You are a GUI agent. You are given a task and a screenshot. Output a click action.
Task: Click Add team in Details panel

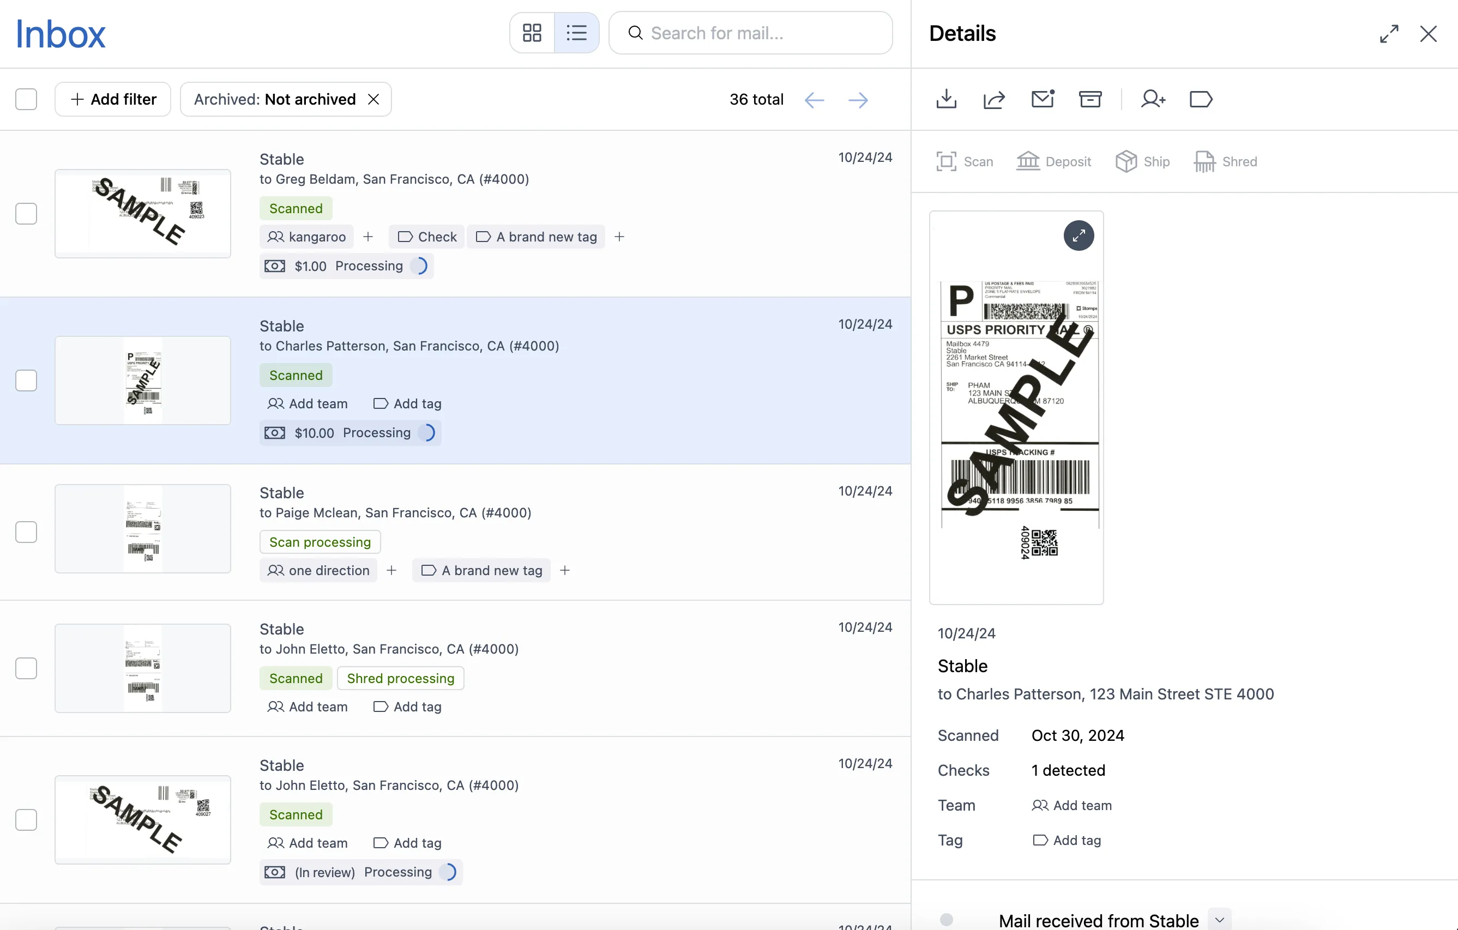click(x=1073, y=805)
